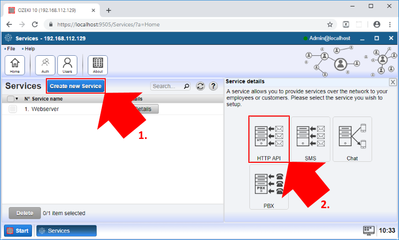Open the Start menu button
This screenshot has height=240, width=399.
click(18, 231)
